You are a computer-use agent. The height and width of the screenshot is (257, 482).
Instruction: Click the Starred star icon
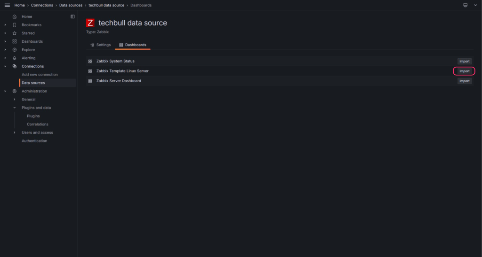14,33
